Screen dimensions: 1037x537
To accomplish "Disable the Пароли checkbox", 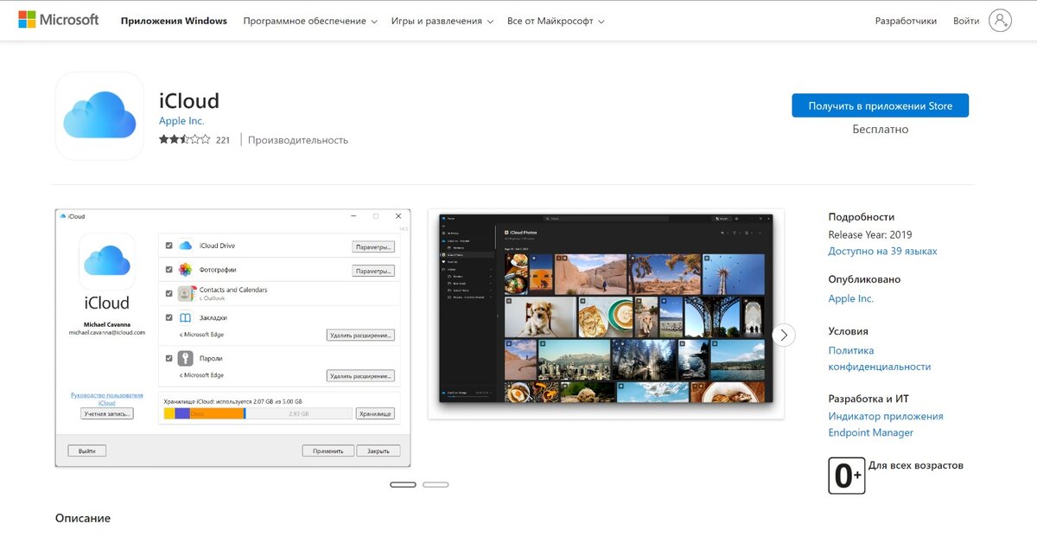I will coord(169,358).
